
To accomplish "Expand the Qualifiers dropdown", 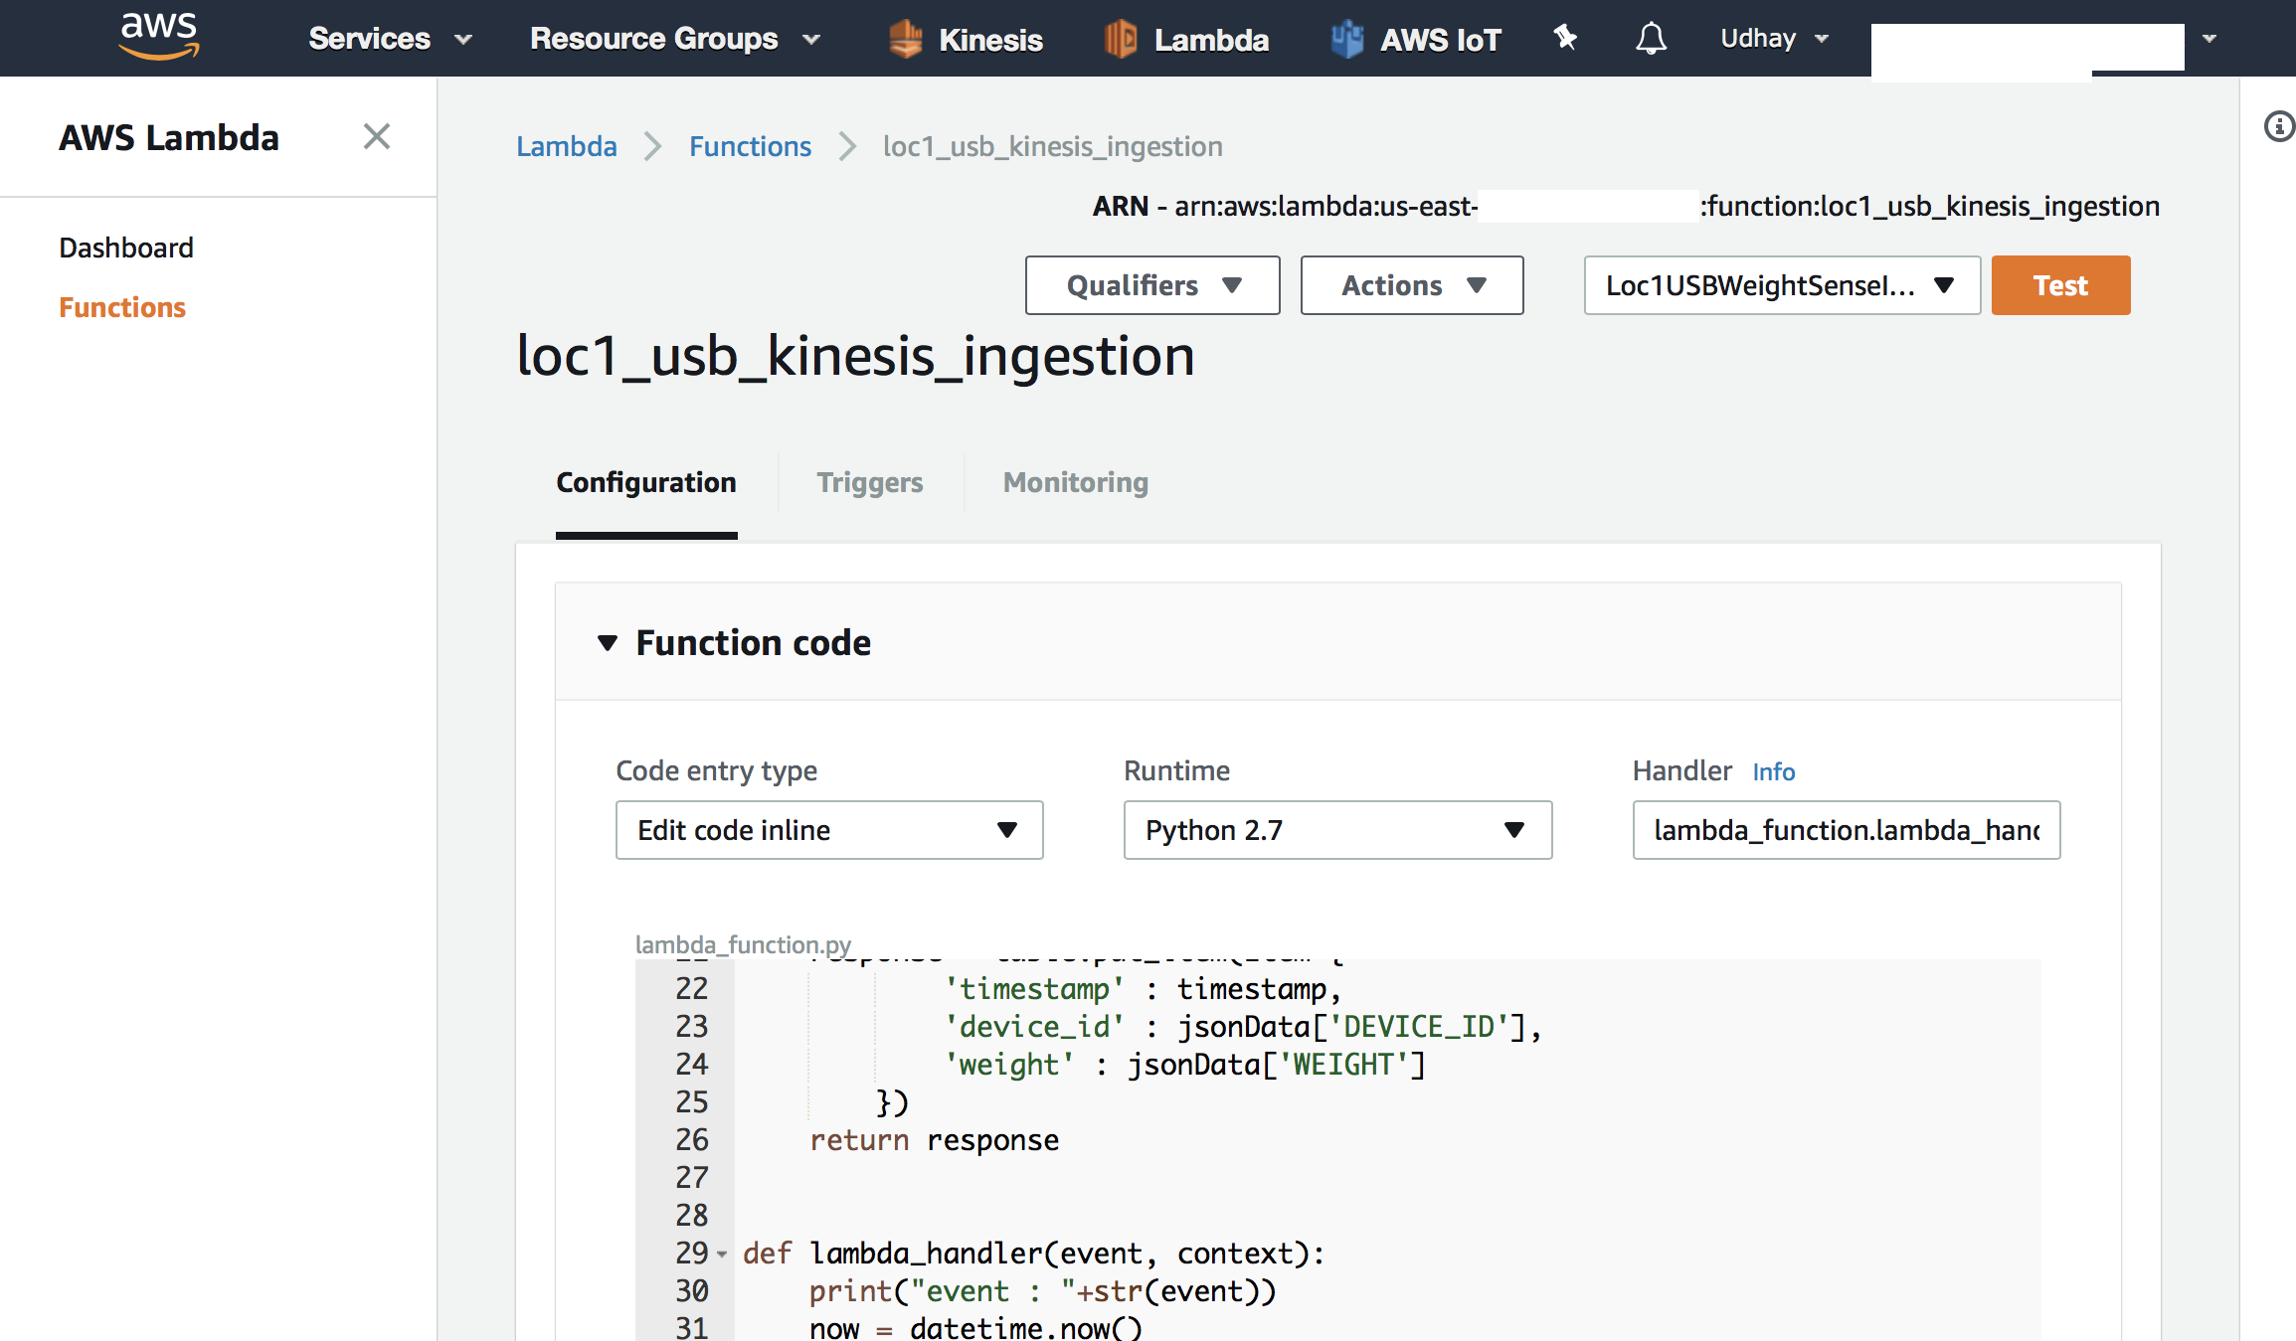I will pos(1151,286).
